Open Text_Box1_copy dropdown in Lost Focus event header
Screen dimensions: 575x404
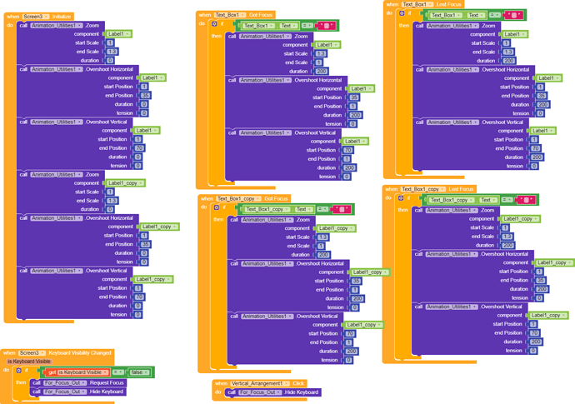(422, 189)
